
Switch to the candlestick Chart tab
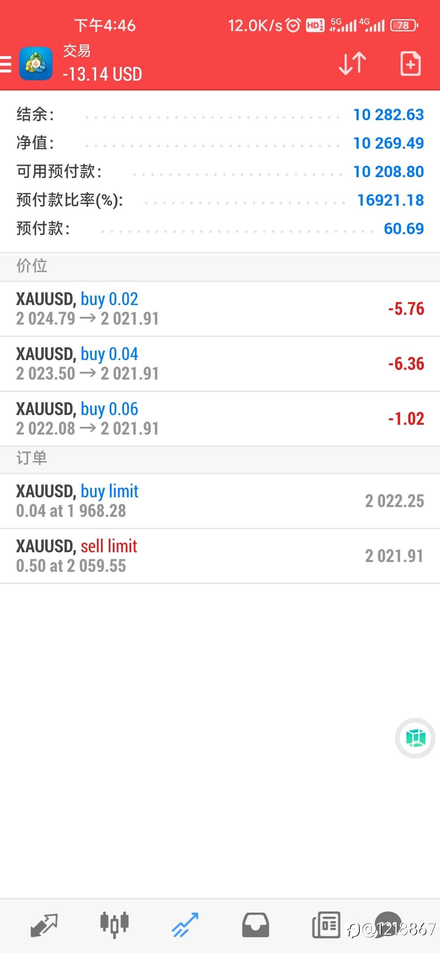tap(114, 924)
